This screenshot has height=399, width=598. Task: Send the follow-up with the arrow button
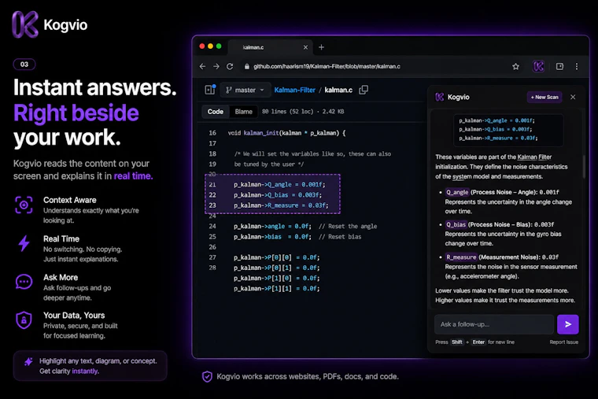[x=568, y=324]
